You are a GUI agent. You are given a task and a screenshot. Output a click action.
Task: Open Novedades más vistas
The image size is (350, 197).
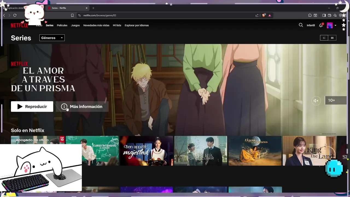[96, 25]
